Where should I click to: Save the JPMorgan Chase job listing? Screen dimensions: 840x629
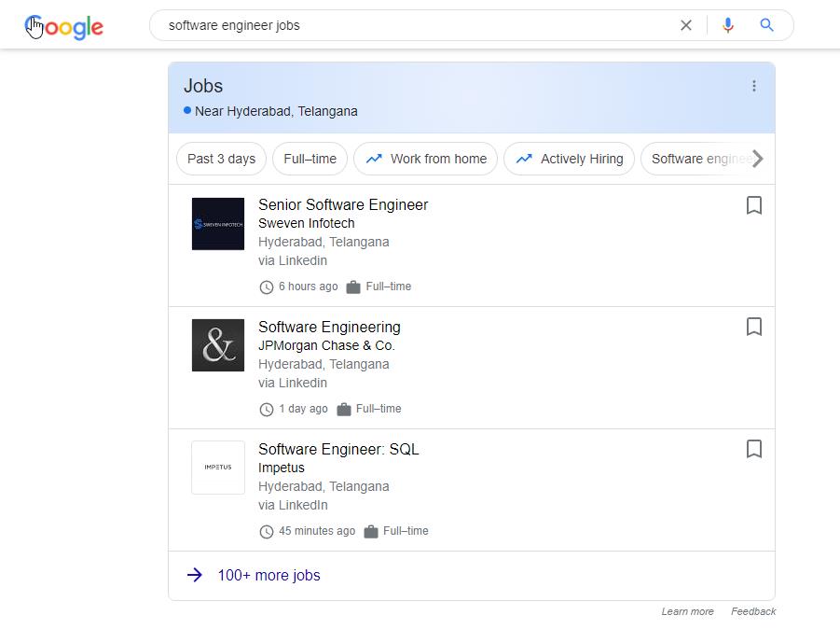point(754,327)
